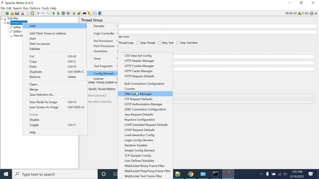Select the Test Plan tree item
Viewport: 319px width, 179px height.
[x=12, y=18]
